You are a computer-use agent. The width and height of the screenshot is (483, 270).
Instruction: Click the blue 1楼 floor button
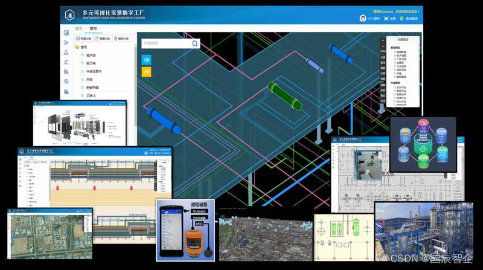point(146,60)
